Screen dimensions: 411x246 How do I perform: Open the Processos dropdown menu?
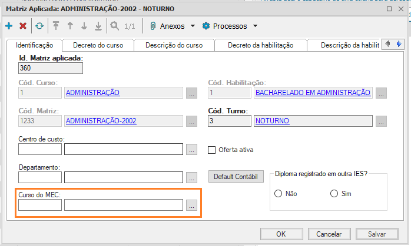(230, 26)
